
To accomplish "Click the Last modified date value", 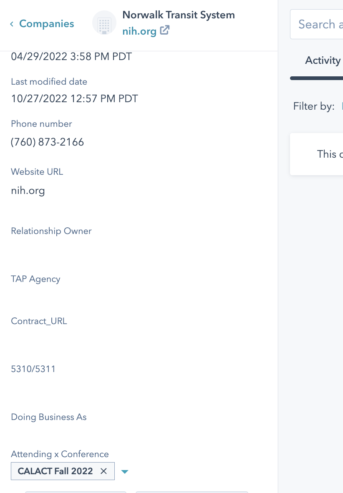I will 74,98.
